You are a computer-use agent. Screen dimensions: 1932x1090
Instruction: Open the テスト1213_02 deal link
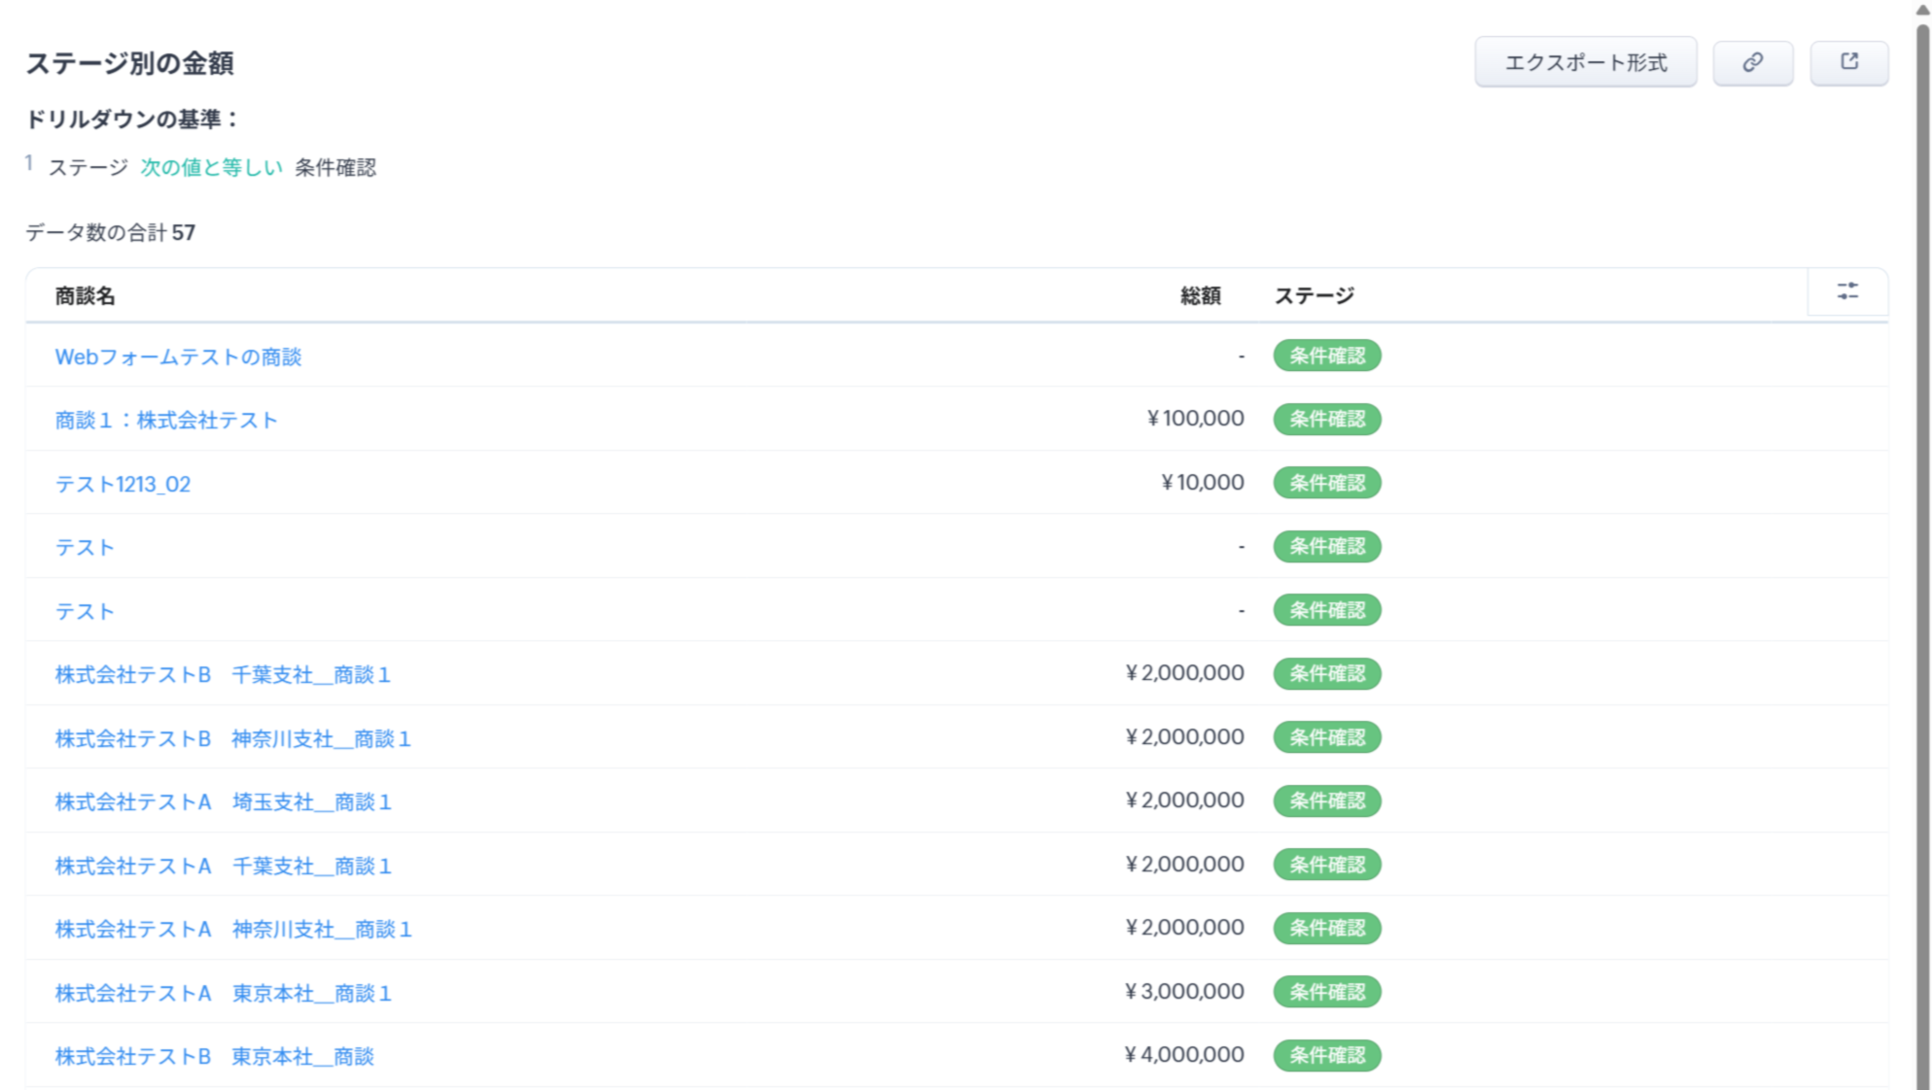tap(123, 484)
